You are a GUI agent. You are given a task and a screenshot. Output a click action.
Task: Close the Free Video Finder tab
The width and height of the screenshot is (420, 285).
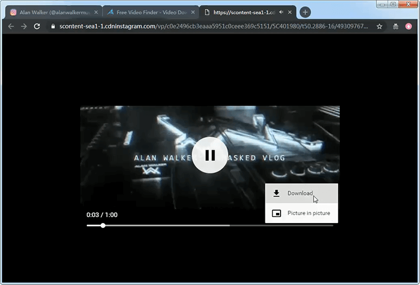point(193,12)
